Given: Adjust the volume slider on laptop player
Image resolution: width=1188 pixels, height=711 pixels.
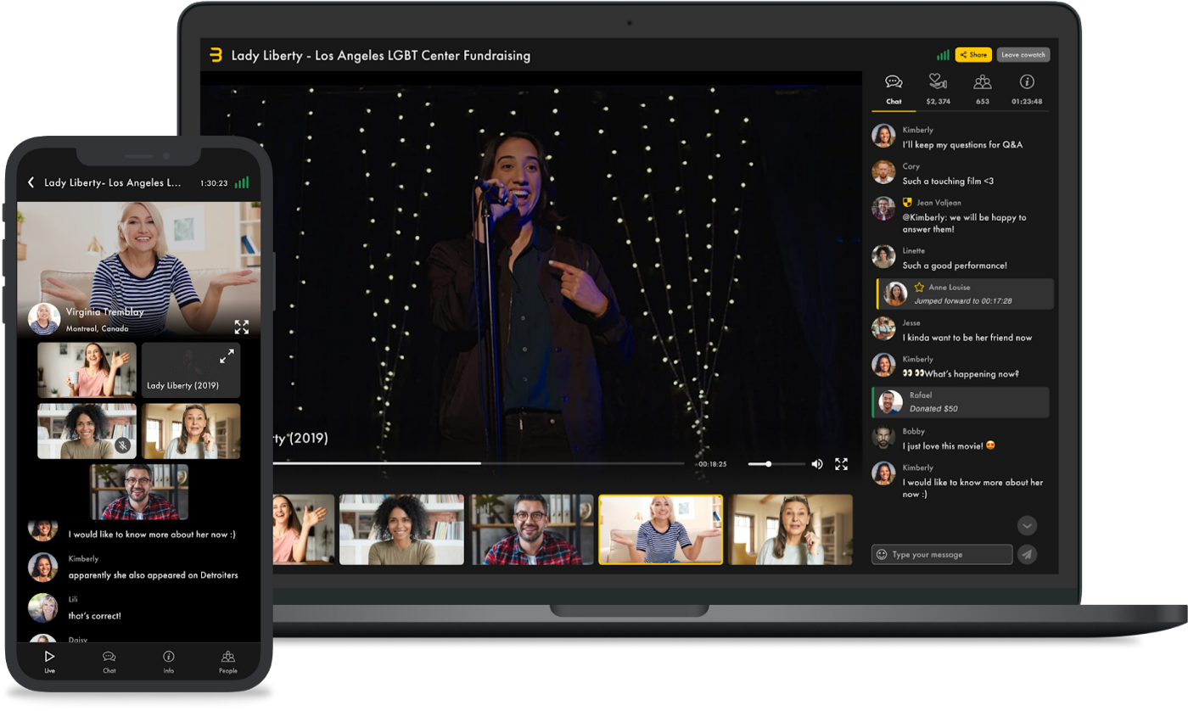Looking at the screenshot, I should pyautogui.click(x=776, y=464).
